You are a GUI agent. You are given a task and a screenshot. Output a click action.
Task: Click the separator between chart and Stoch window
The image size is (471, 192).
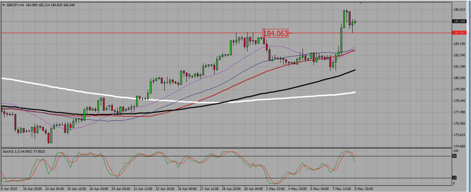226,148
